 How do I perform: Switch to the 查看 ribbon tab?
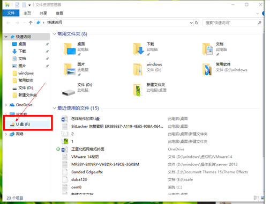[59, 13]
